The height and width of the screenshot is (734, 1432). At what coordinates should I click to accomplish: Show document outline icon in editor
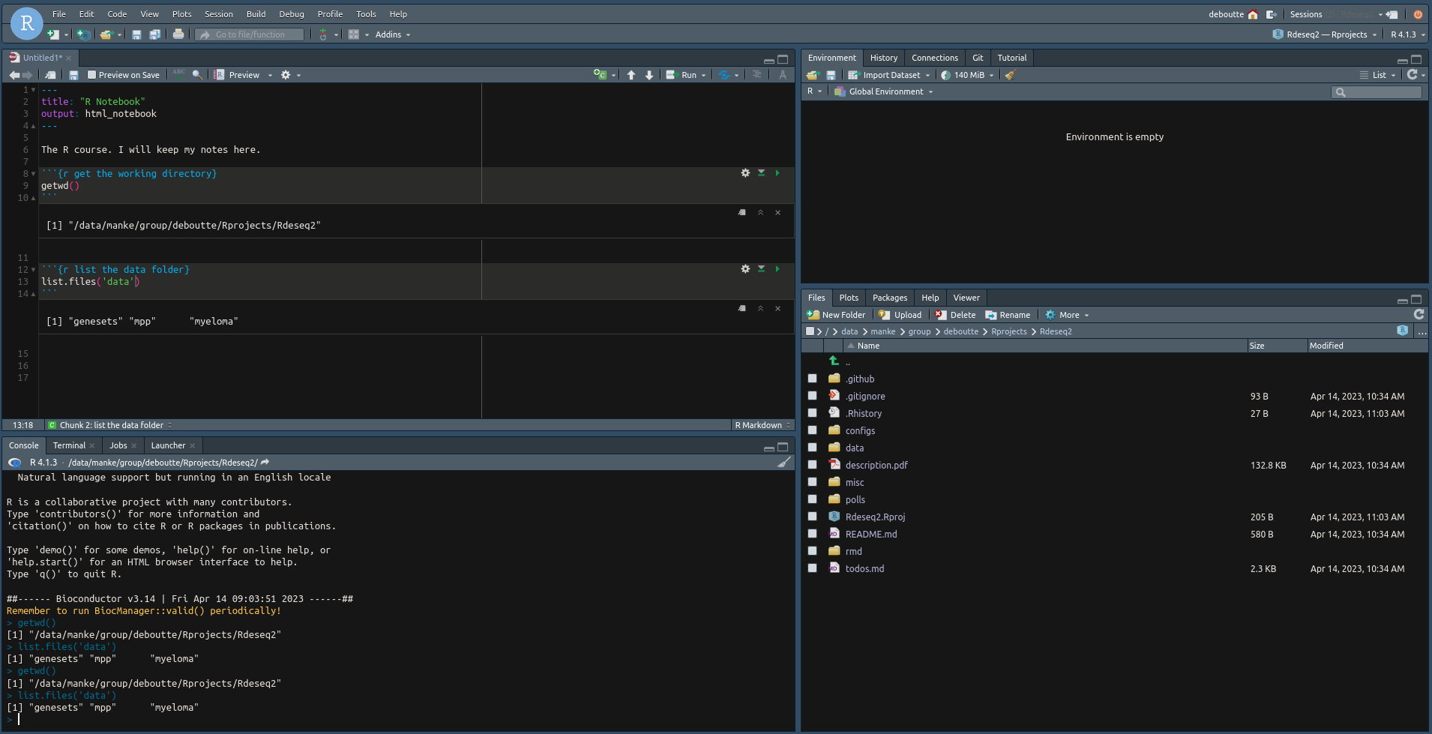pos(756,75)
